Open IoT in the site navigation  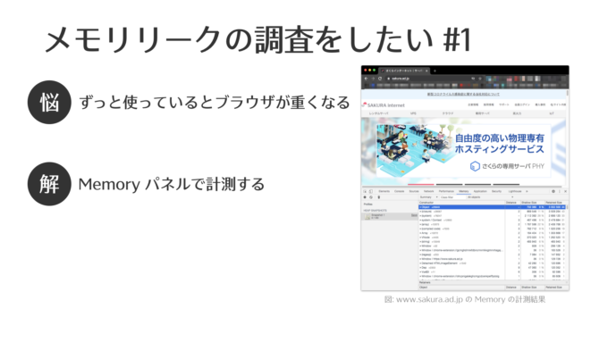(552, 113)
